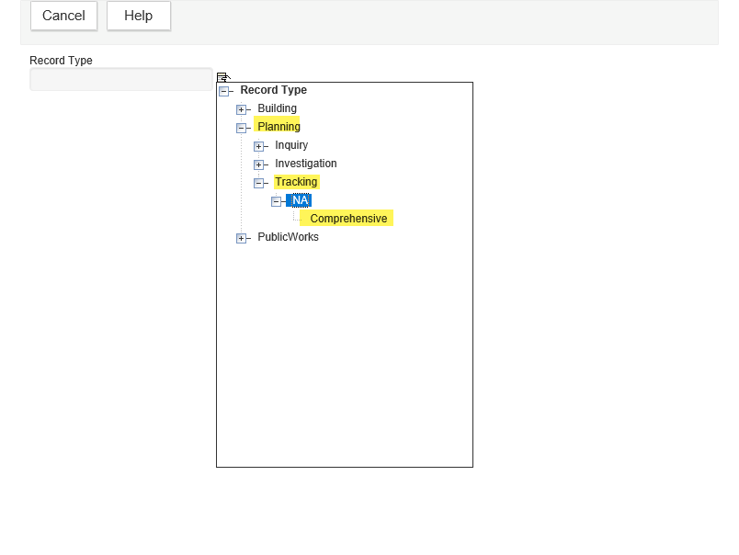Select the Tracking tree item

coord(296,182)
